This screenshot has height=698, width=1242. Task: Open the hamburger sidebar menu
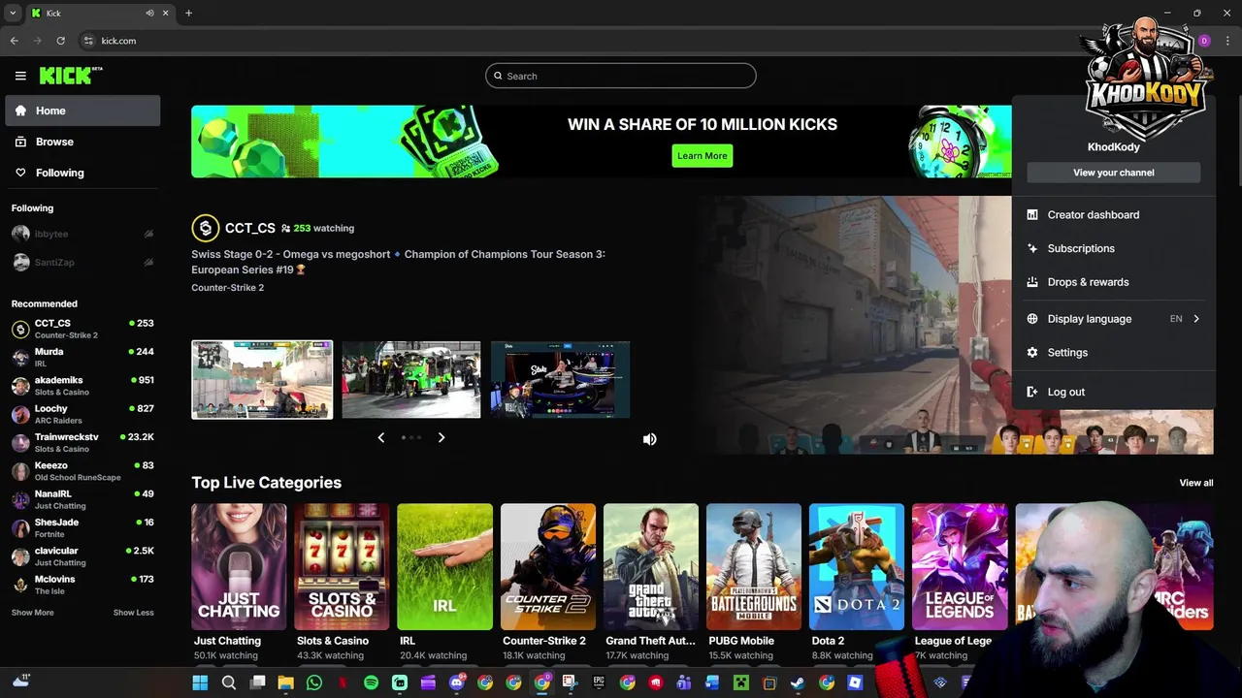coord(20,76)
